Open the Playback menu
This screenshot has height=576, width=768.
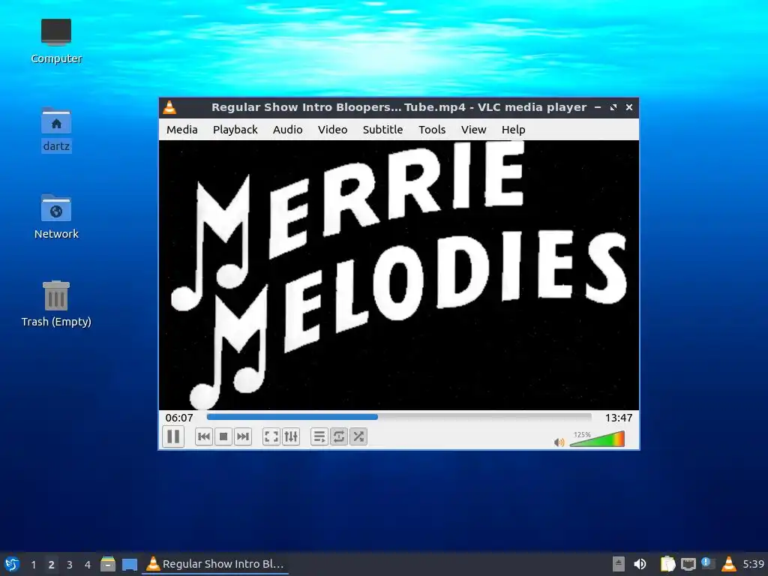[x=235, y=130]
